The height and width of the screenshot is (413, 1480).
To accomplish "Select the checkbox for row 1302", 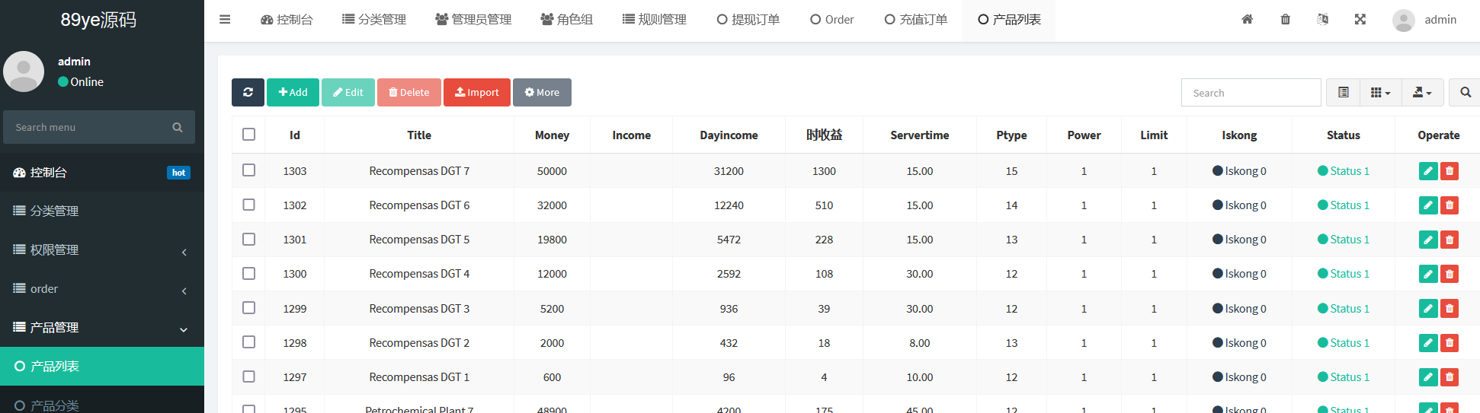I will click(x=248, y=205).
